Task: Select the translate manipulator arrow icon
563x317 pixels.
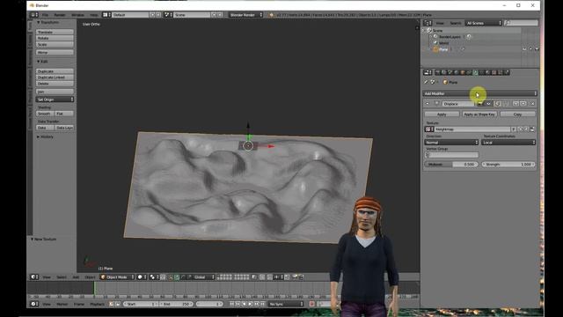Action: [177, 277]
